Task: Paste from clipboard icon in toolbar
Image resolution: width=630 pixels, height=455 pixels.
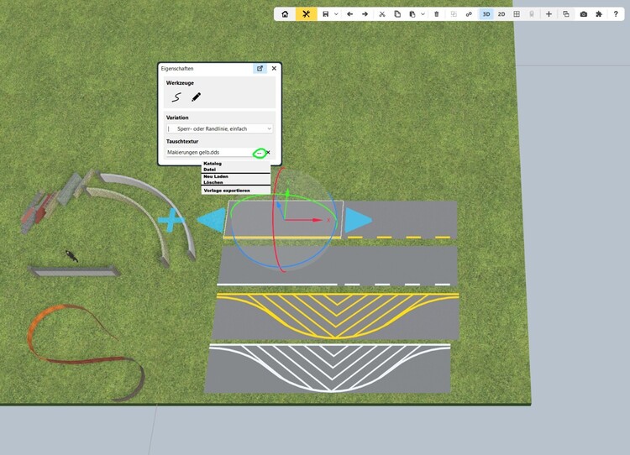Action: tap(412, 14)
